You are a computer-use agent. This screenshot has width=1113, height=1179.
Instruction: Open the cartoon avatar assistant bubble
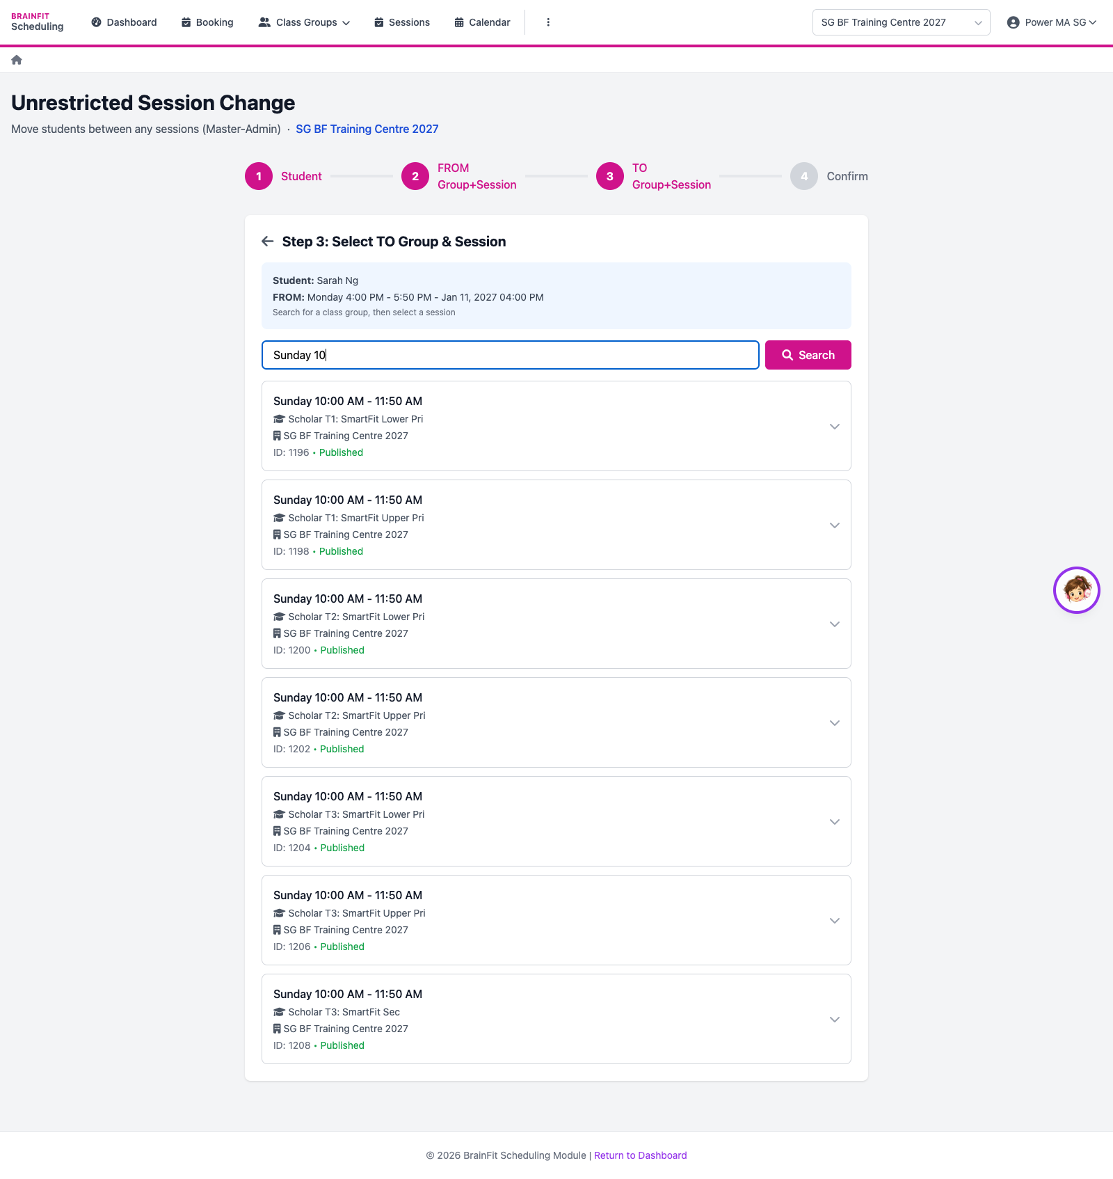1076,590
